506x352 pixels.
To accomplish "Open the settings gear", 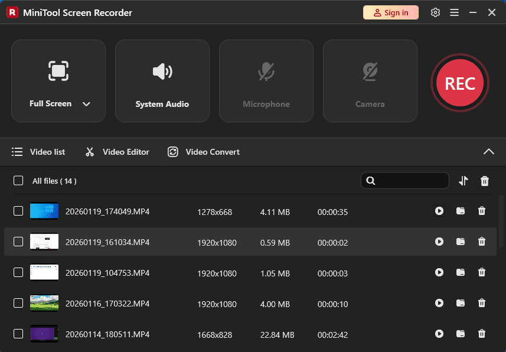I will click(x=435, y=12).
